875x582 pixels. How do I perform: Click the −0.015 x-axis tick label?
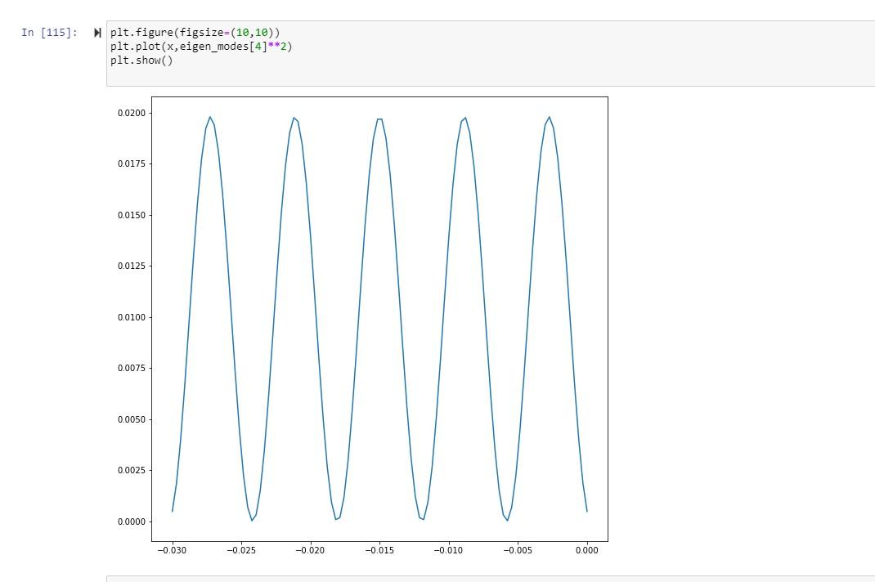tap(379, 550)
